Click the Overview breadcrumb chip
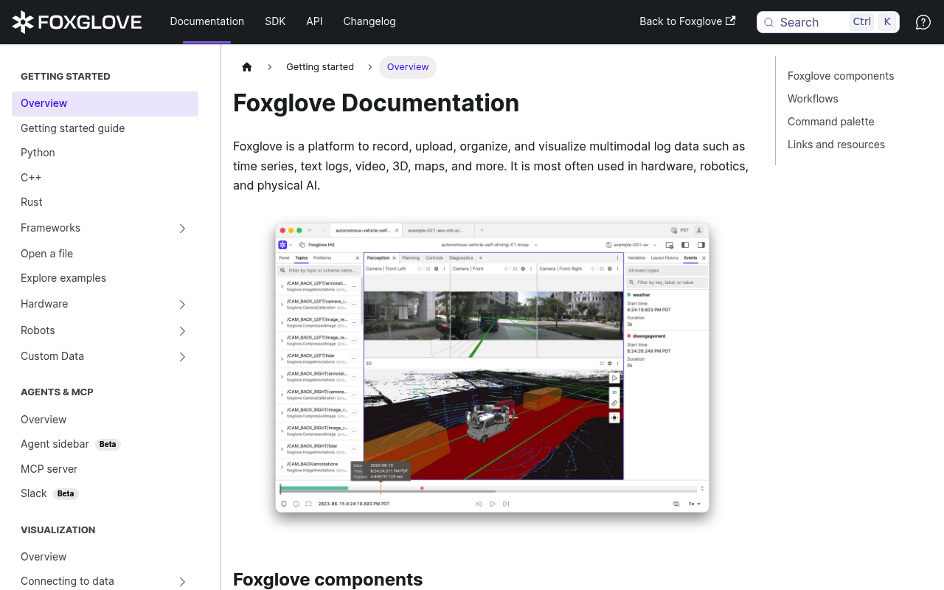944x590 pixels. click(x=408, y=67)
